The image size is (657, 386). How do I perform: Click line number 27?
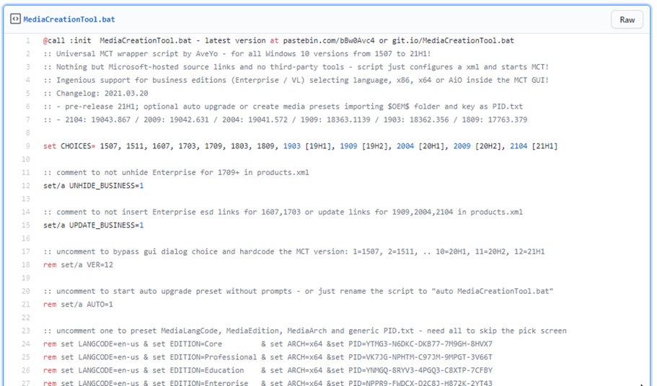coord(26,383)
